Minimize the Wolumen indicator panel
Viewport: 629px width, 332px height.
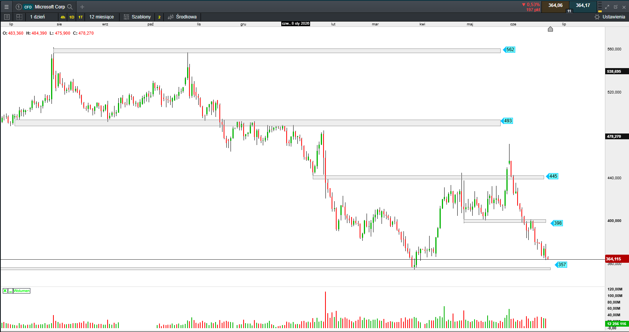[10, 291]
